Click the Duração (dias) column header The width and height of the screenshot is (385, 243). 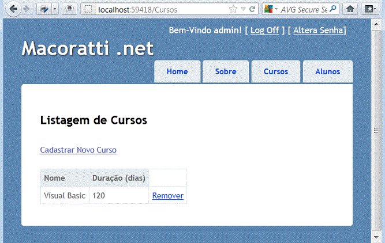click(x=119, y=178)
